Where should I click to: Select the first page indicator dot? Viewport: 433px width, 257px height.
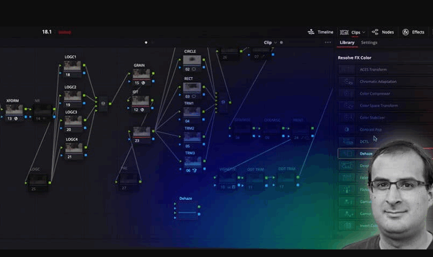click(x=146, y=43)
